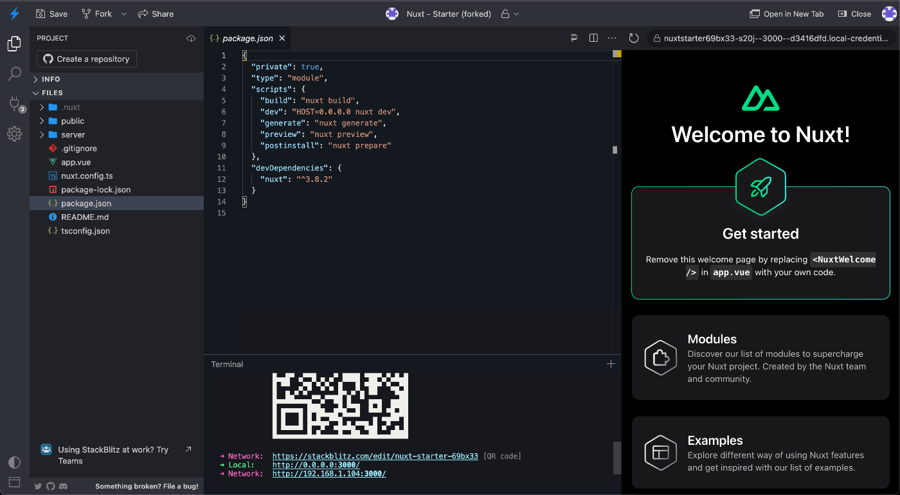Fork the Nuxt Starter project
900x495 pixels.
[x=96, y=14]
